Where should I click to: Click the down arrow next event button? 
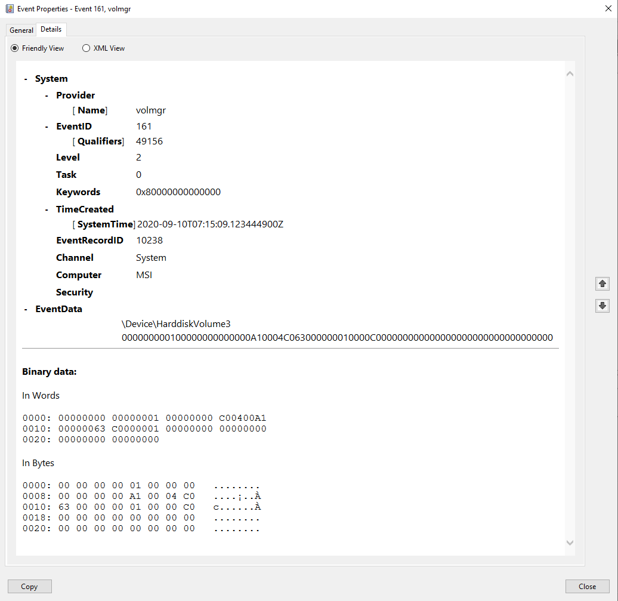[x=602, y=306]
